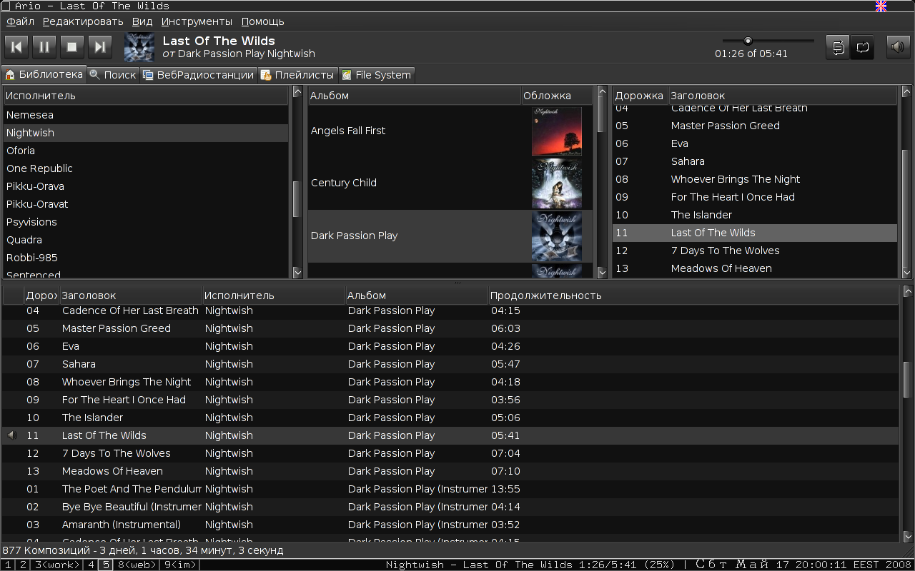Toggle repeat mode button
915x571 pixels.
pos(862,47)
